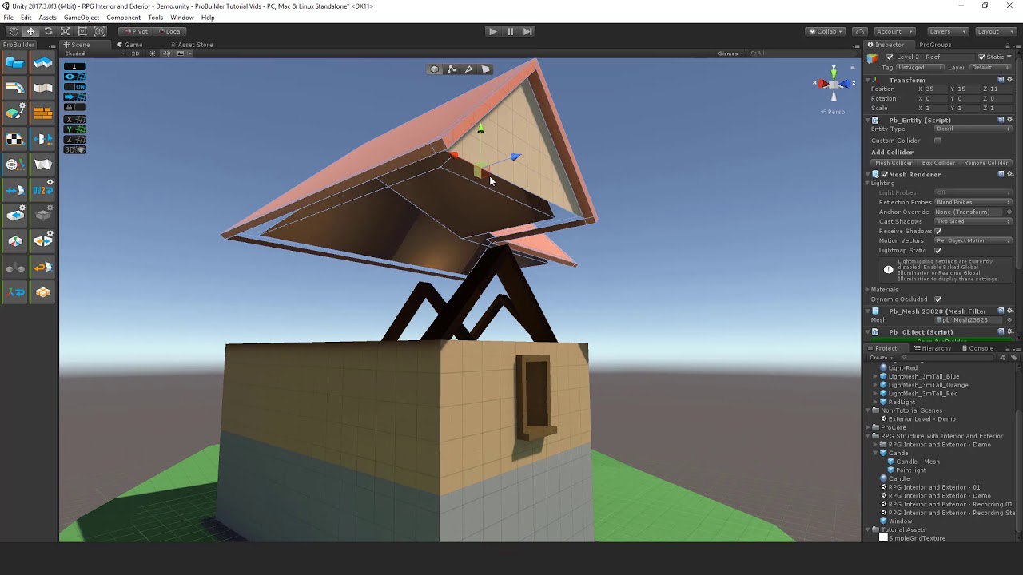The width and height of the screenshot is (1023, 575).
Task: Click ProBuilder orange cube icon at bottom
Action: (43, 292)
